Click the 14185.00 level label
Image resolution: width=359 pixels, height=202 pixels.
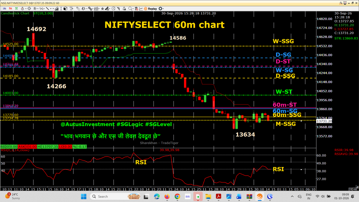point(11,76)
